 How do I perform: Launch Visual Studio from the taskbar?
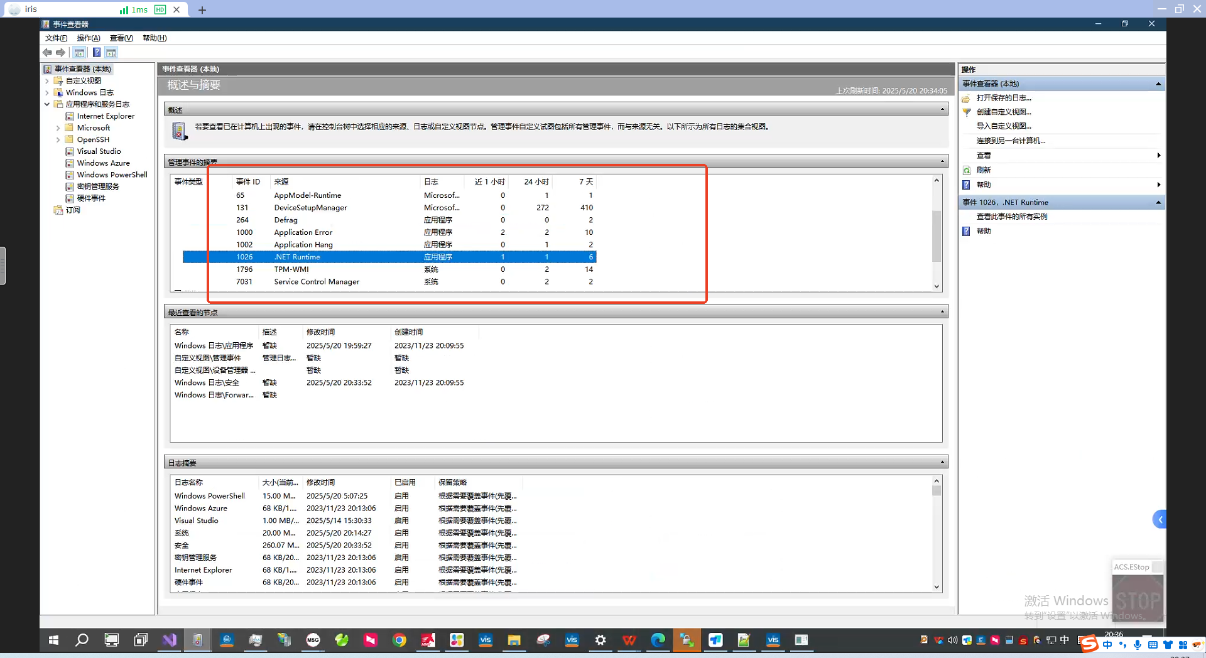(169, 640)
